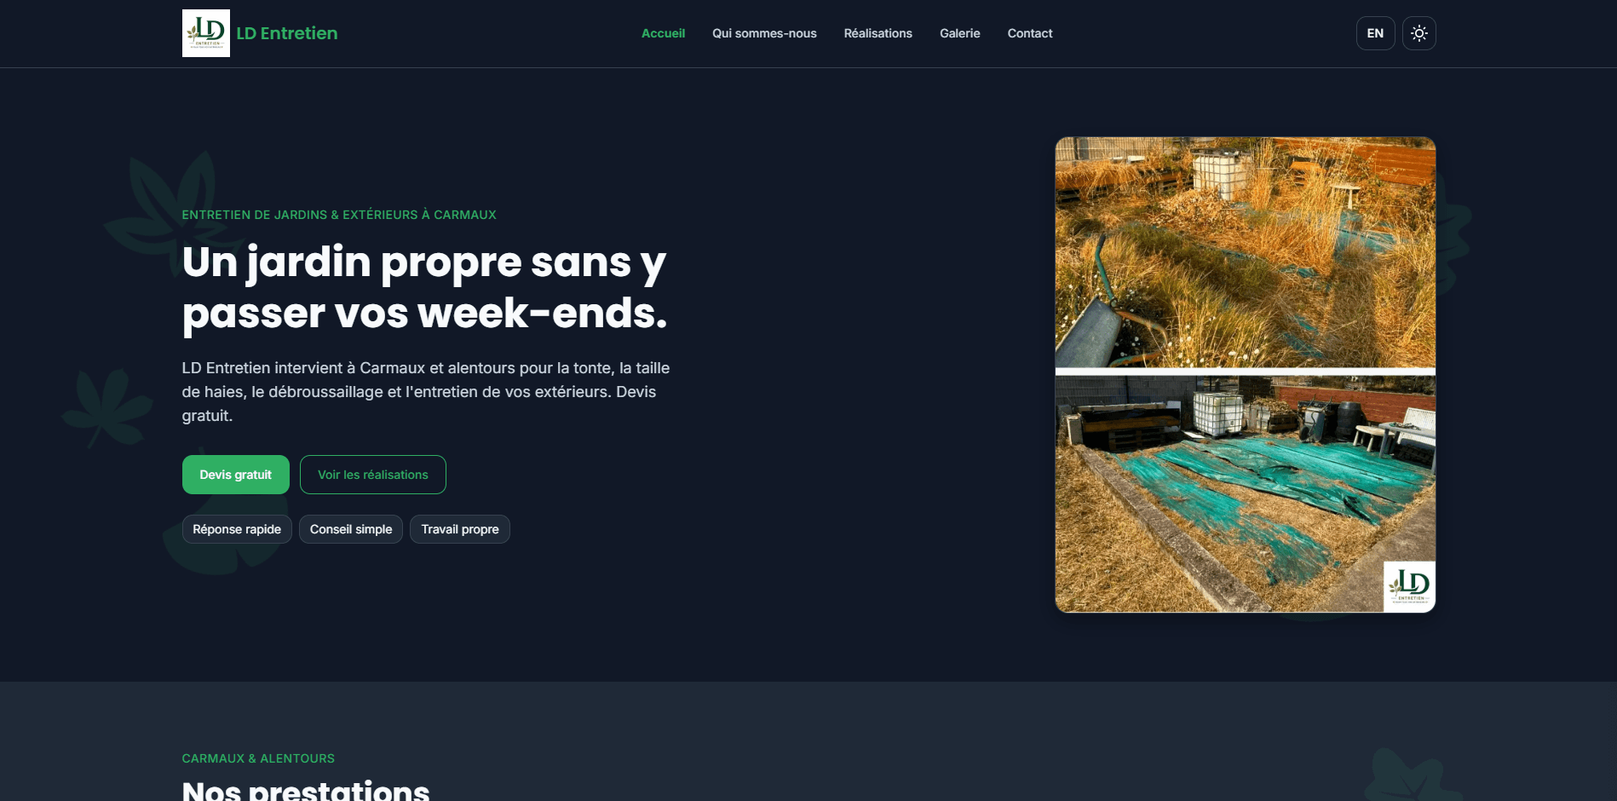Open the Contact navigation link
The width and height of the screenshot is (1617, 801).
click(1030, 33)
